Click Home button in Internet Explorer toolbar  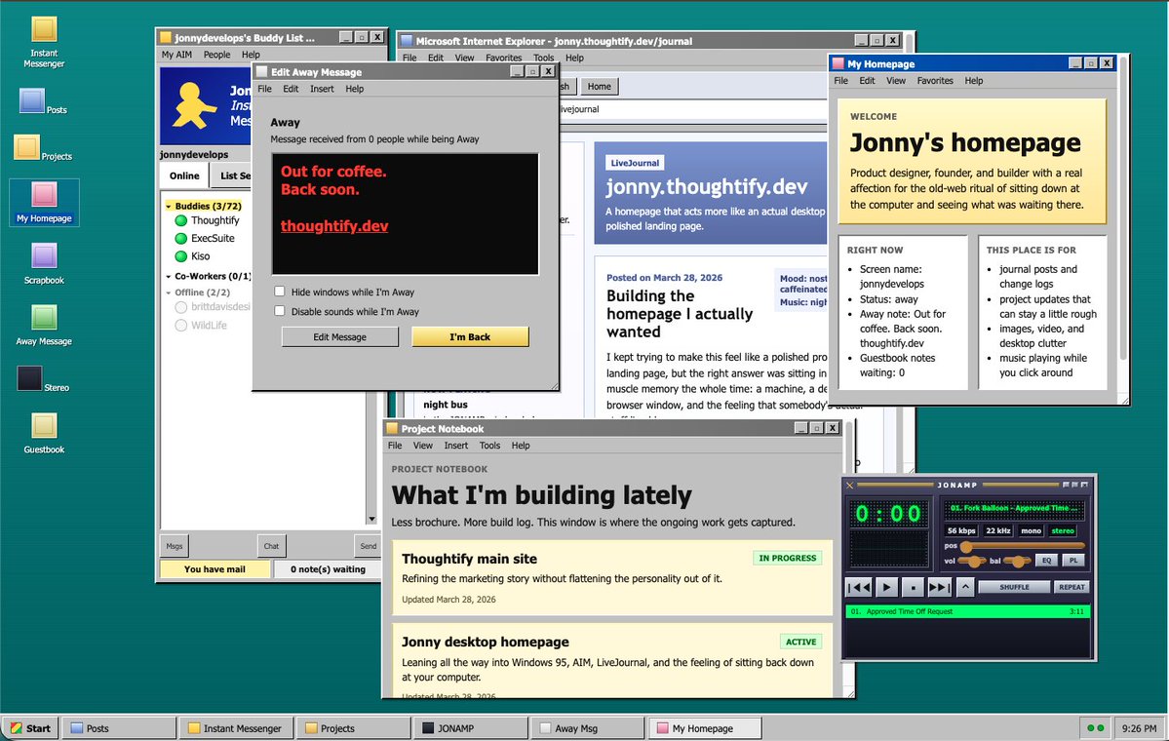pos(600,87)
